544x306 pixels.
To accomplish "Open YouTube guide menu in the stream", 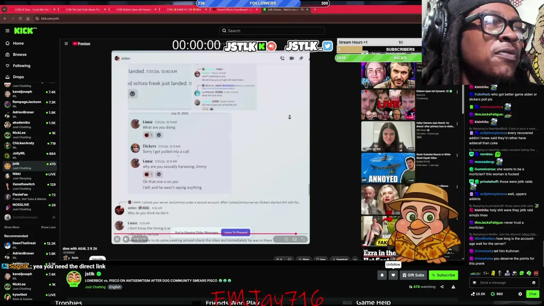I will point(66,44).
